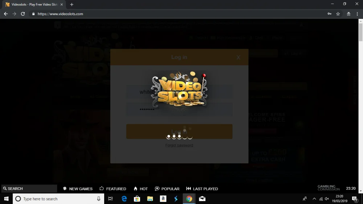Open a new browser tab

point(72,4)
